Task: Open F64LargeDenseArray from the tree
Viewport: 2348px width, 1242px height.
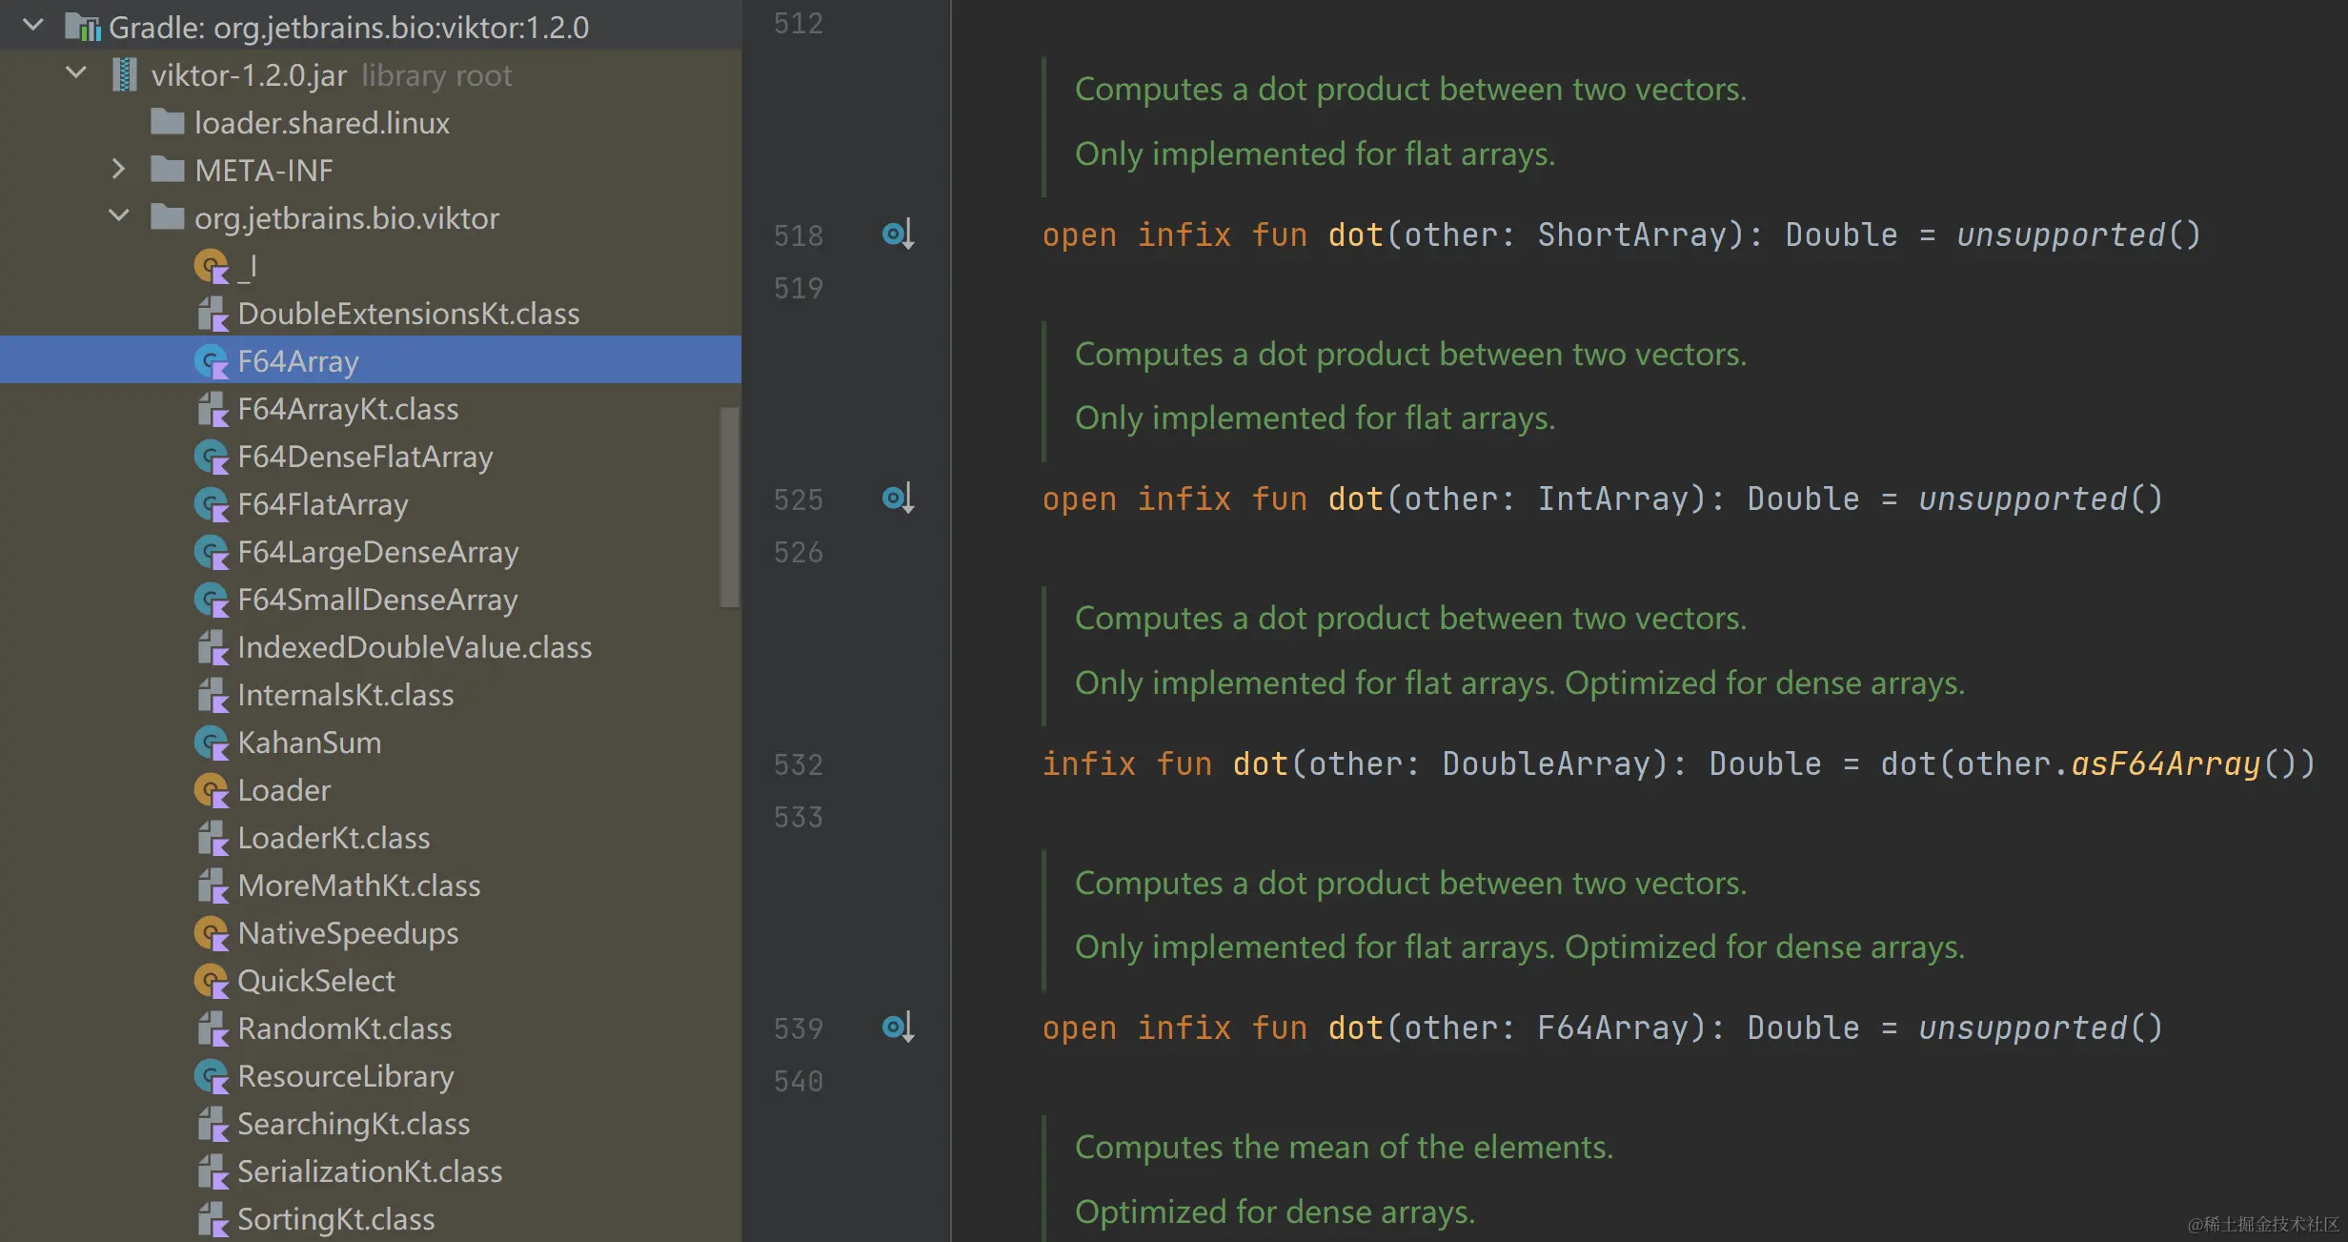Action: click(378, 552)
